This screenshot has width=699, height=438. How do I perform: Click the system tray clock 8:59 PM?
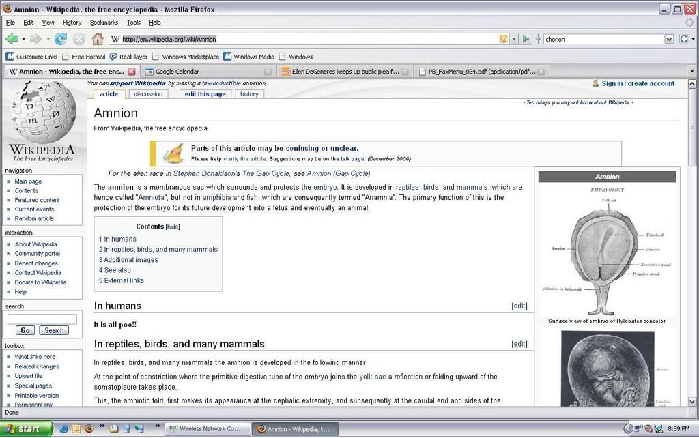tap(679, 428)
